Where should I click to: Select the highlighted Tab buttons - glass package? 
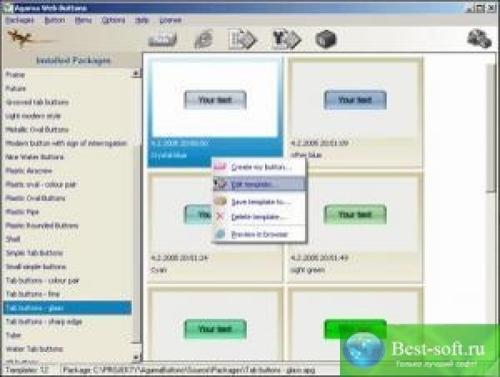tap(67, 308)
